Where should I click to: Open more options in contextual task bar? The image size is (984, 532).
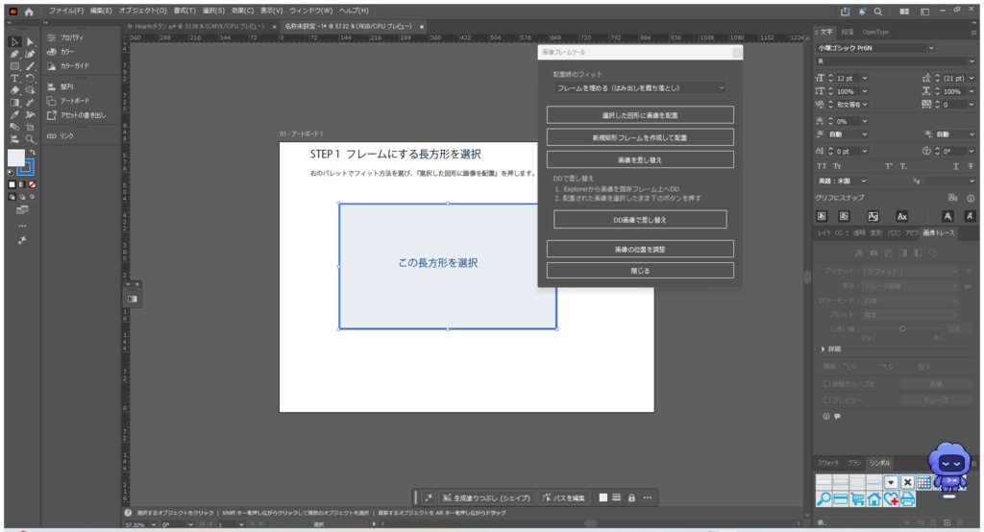point(648,497)
